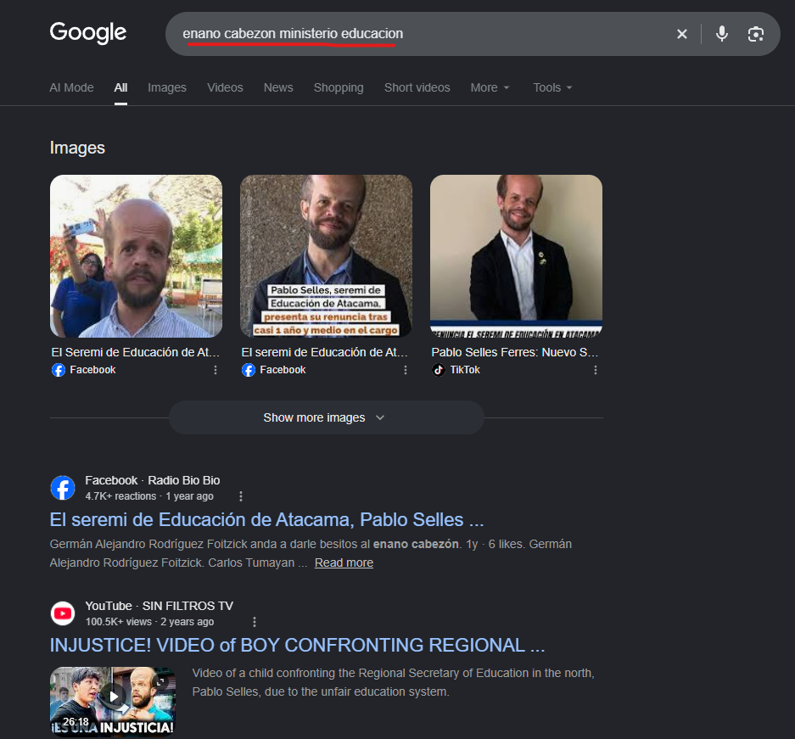This screenshot has width=795, height=739.
Task: Switch to Videos tab
Action: pos(225,87)
